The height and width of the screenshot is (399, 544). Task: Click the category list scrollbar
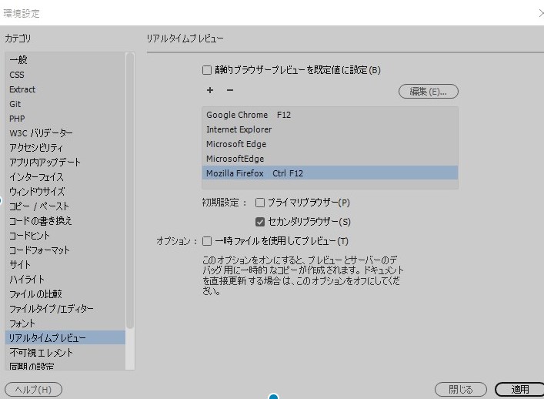click(x=130, y=193)
